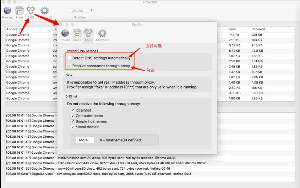Uncheck the localhost exclusion checkbox

tap(72, 110)
